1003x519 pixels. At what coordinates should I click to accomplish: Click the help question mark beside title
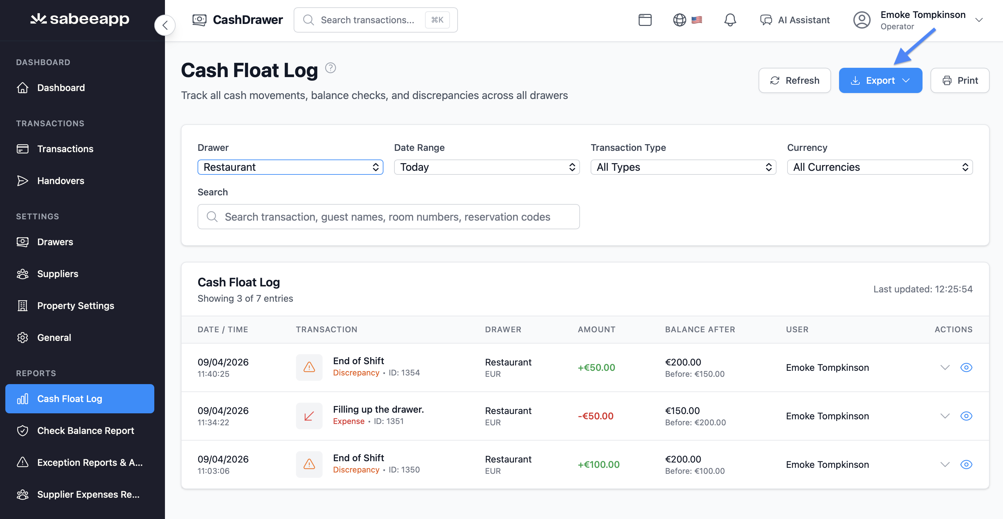click(330, 68)
